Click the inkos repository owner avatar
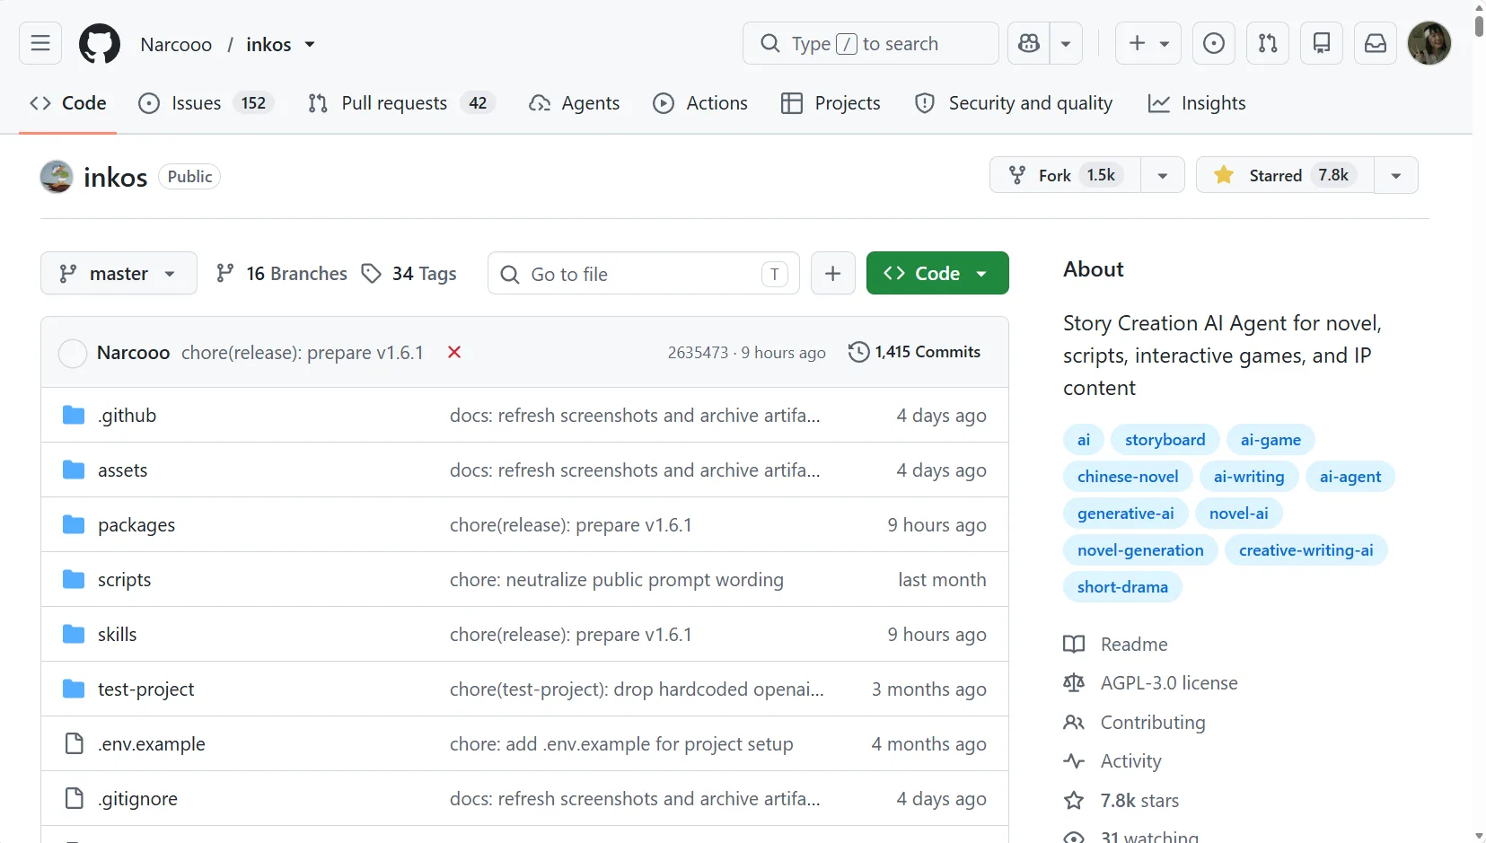 [57, 177]
